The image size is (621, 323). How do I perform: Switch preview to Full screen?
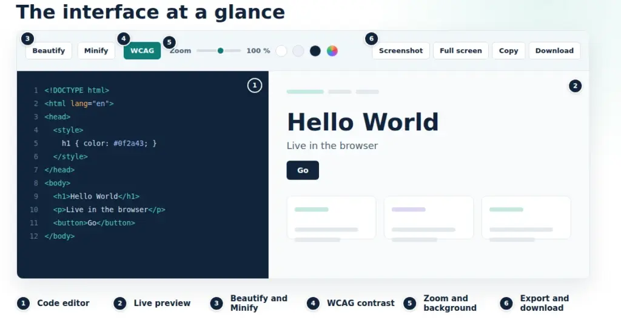pyautogui.click(x=461, y=51)
